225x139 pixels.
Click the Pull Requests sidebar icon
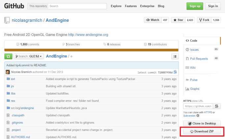[187, 59]
